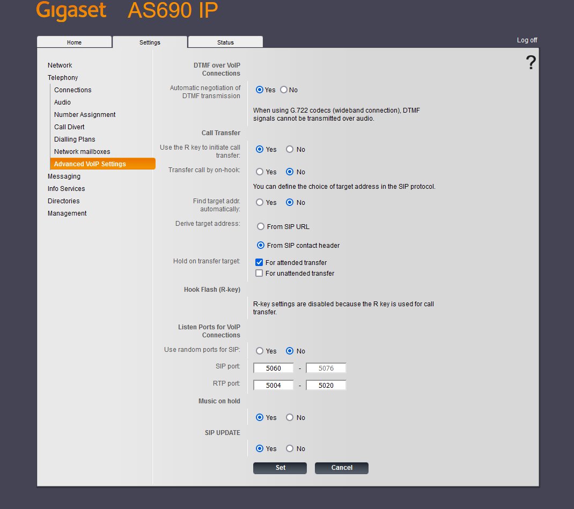The height and width of the screenshot is (509, 574).
Task: Click the 'R-key settings are disabled' notice
Action: [x=343, y=308]
